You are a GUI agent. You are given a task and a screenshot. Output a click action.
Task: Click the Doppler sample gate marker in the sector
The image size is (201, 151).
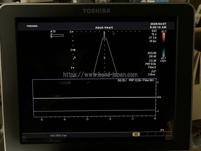(x=105, y=58)
